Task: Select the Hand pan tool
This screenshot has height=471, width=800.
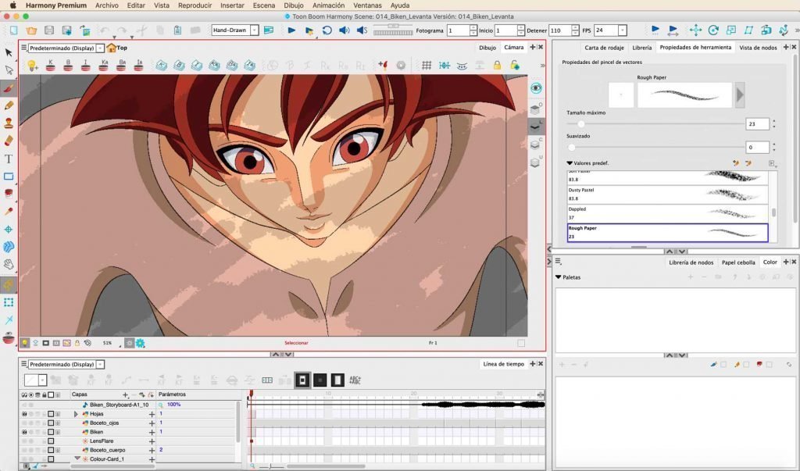Action: (x=9, y=264)
